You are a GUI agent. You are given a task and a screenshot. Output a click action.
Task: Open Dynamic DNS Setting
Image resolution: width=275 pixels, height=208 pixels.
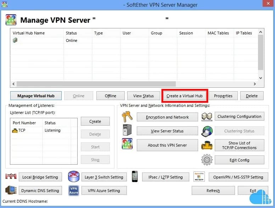[x=40, y=191]
